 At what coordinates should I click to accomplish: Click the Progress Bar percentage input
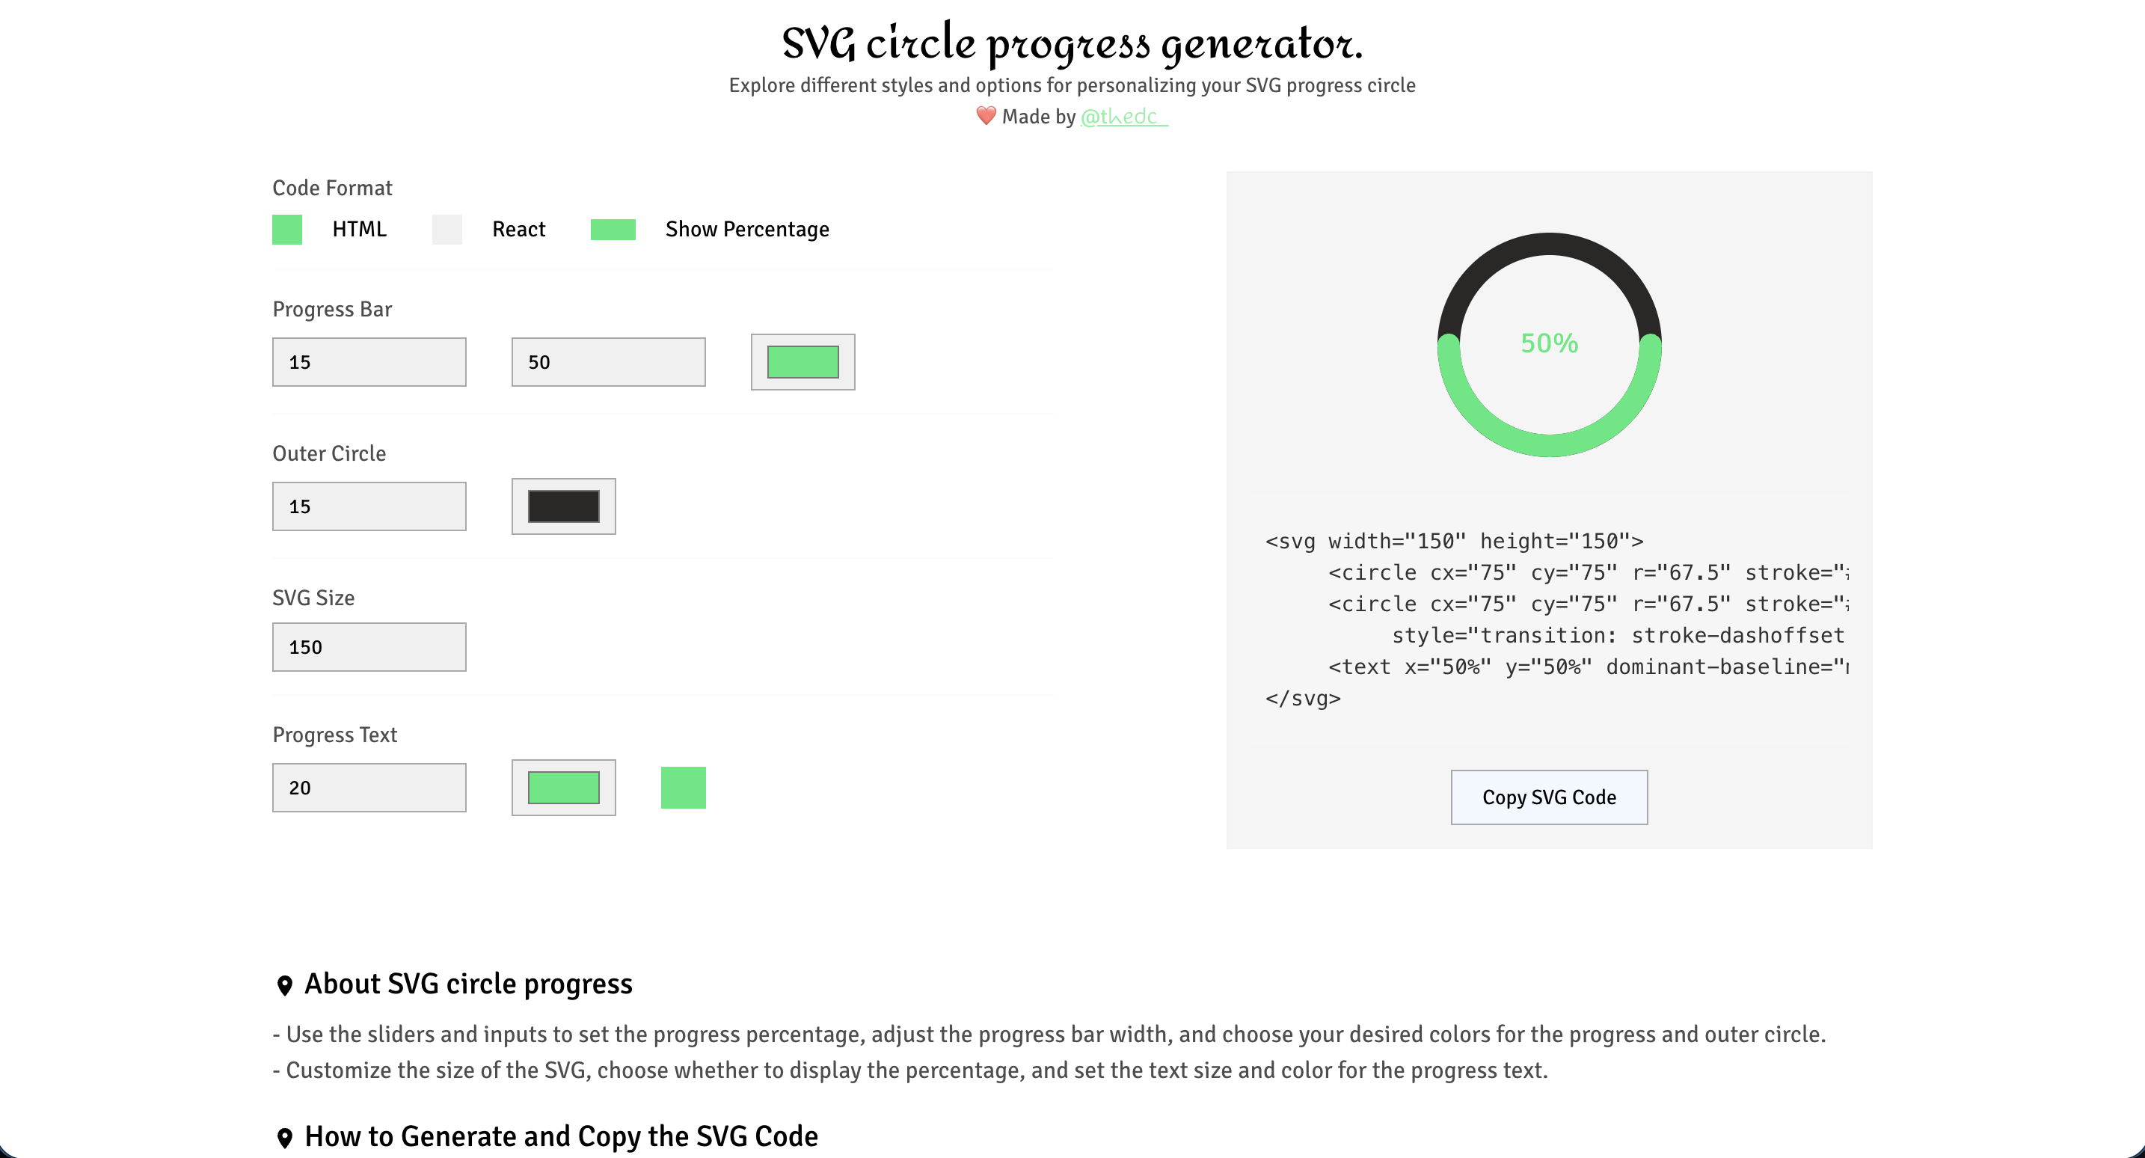click(608, 361)
